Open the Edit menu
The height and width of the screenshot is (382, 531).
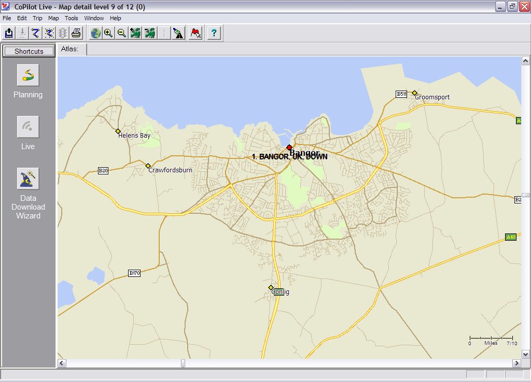pos(22,18)
